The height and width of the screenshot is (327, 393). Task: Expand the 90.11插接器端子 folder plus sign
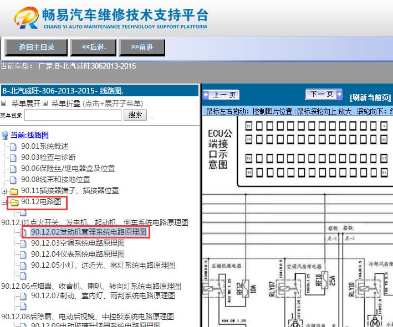(x=4, y=191)
